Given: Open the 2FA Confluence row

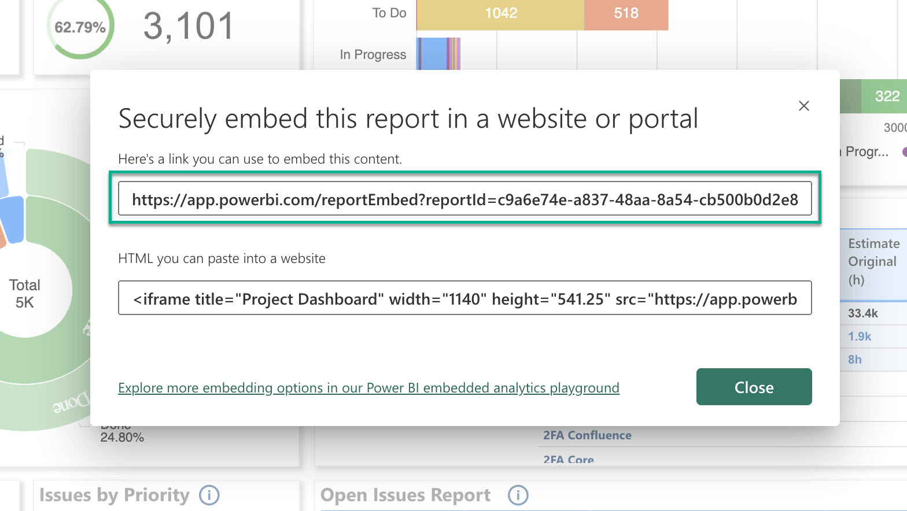Looking at the screenshot, I should pyautogui.click(x=587, y=435).
